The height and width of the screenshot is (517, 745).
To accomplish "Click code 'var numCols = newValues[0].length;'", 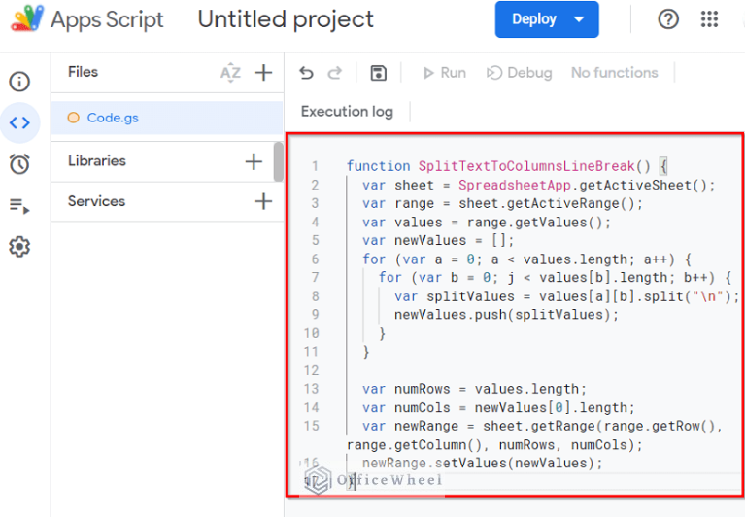I will (498, 408).
